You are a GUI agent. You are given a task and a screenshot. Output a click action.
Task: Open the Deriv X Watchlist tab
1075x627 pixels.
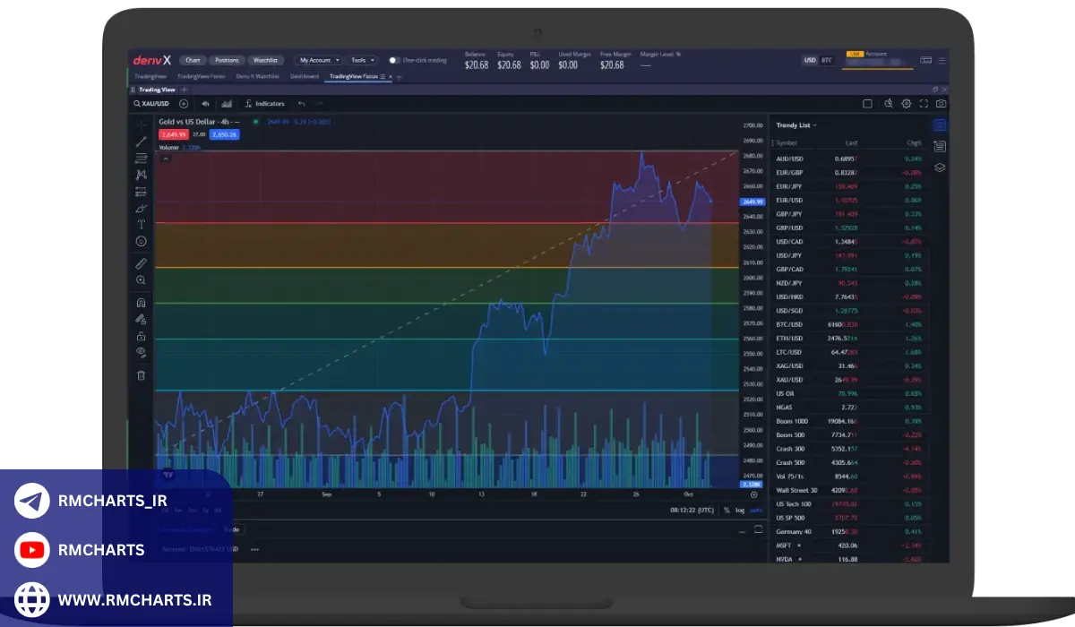257,76
